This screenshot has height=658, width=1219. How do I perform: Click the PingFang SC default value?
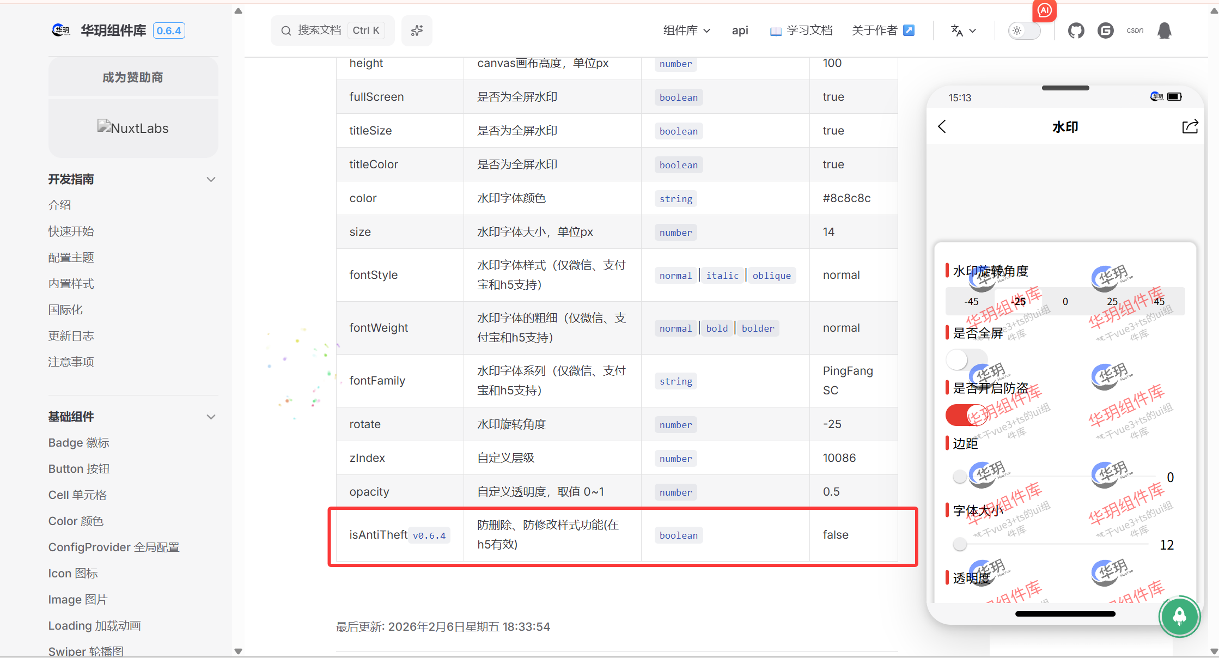pos(848,380)
